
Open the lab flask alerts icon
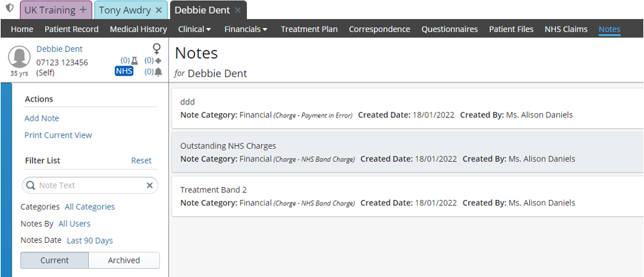point(134,61)
